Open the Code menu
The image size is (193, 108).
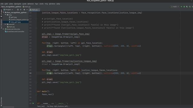[x=24, y=4]
